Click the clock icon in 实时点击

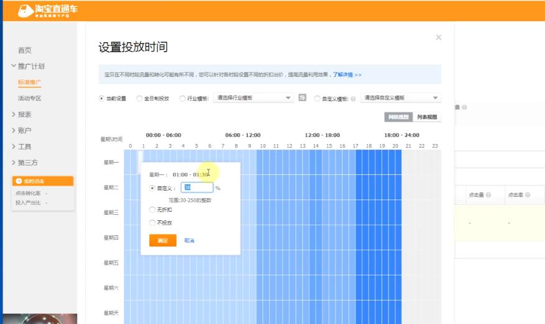pos(19,181)
